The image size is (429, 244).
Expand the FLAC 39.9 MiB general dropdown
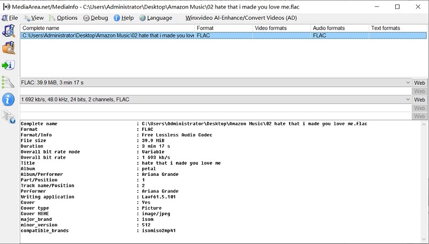tap(408, 83)
